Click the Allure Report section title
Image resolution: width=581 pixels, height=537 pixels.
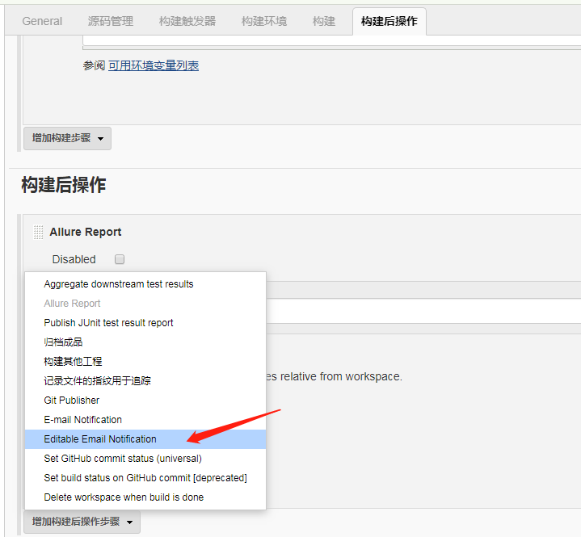pos(85,232)
